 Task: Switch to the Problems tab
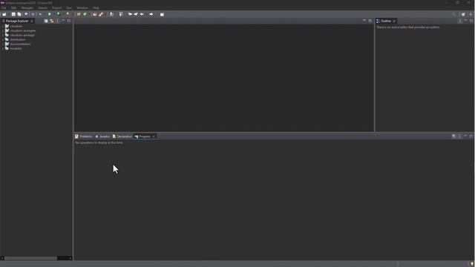[84, 136]
